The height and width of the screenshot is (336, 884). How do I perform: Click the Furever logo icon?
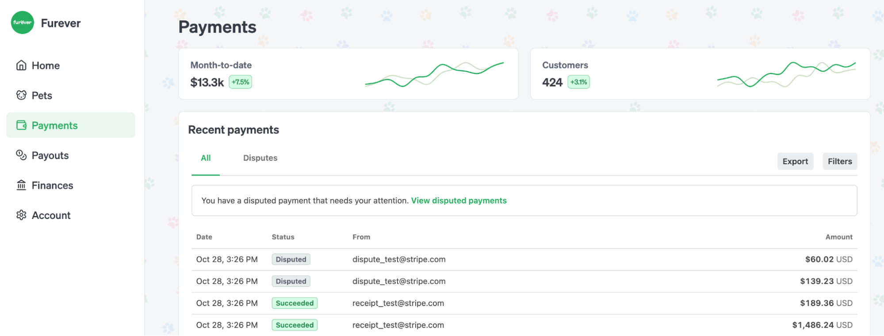[x=22, y=23]
